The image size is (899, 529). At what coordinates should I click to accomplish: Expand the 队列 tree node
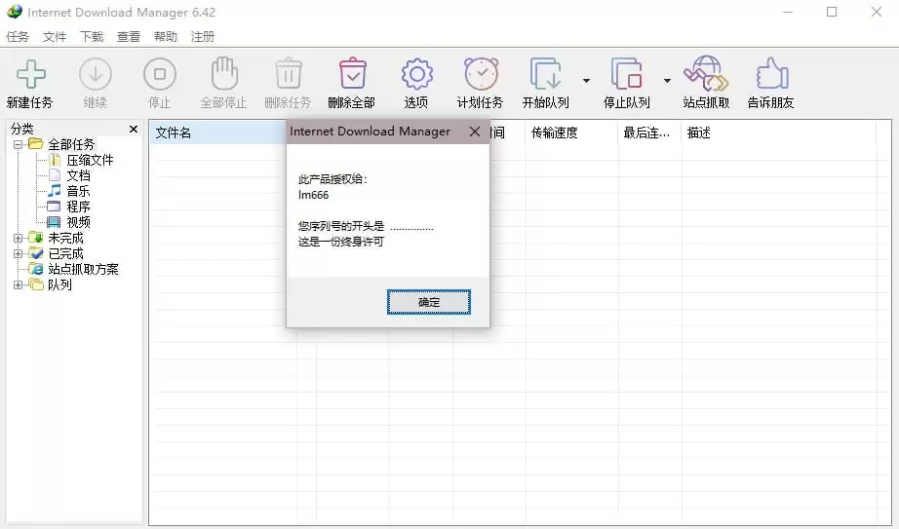(18, 284)
